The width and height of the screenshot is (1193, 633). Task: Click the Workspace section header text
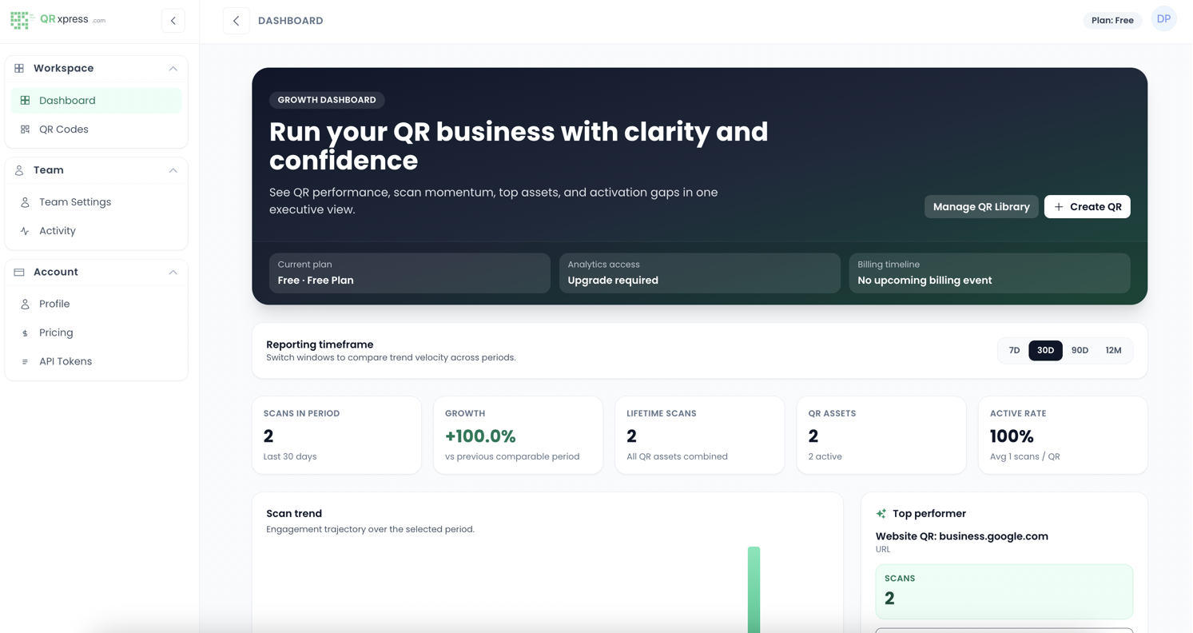(x=63, y=69)
